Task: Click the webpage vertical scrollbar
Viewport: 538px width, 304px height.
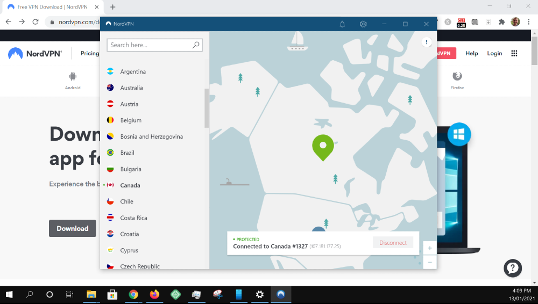Action: click(534, 50)
